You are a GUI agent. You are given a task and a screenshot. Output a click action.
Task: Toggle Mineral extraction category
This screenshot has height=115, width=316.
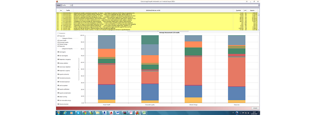click(58, 104)
